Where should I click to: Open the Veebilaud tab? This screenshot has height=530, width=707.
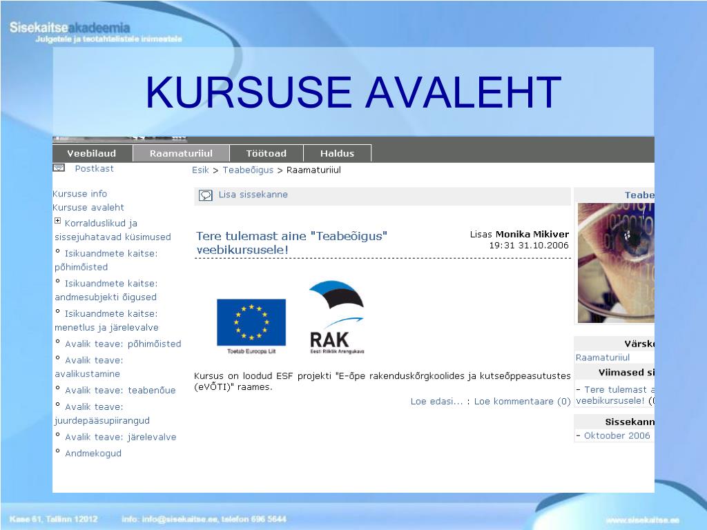coord(92,153)
